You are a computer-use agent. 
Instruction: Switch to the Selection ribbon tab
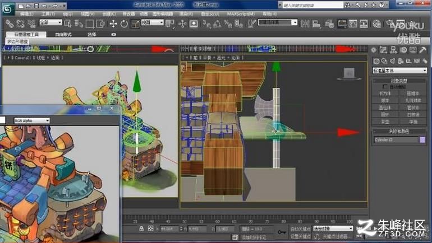(x=92, y=35)
